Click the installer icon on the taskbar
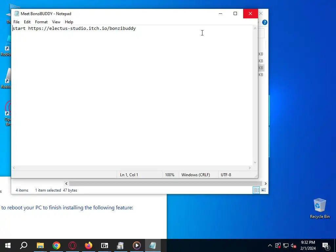 [x=121, y=245]
